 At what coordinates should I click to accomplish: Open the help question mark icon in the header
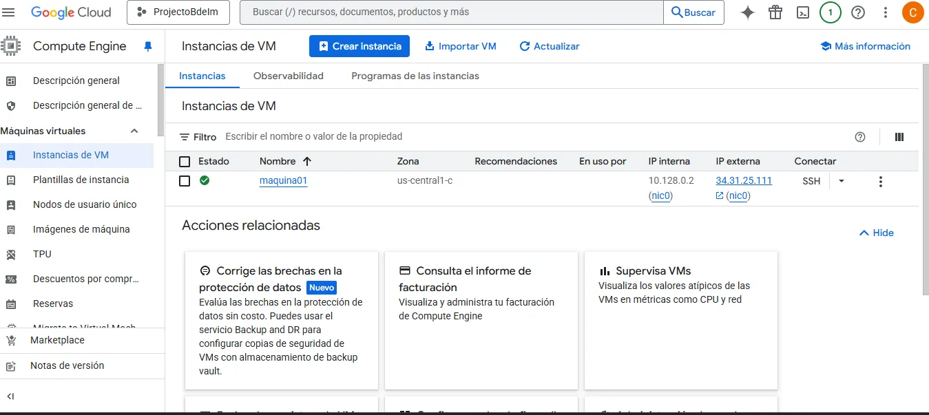coord(858,12)
